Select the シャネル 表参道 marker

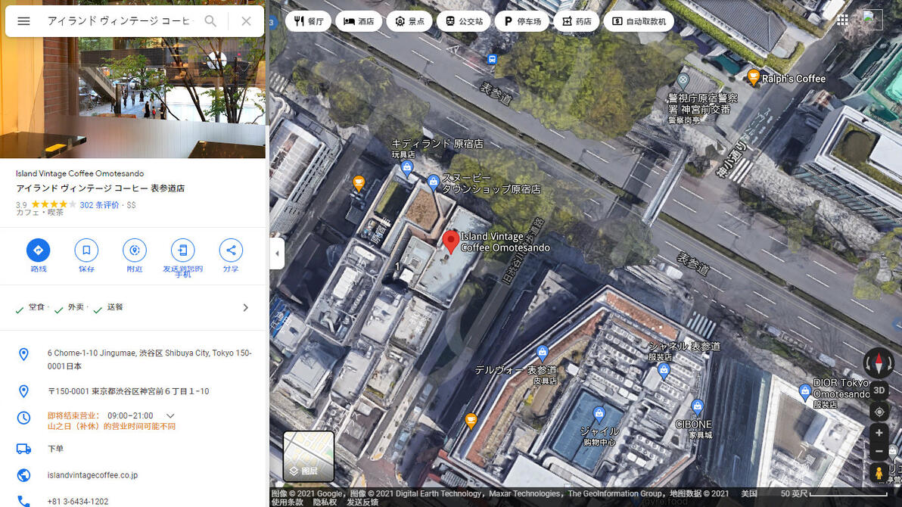[664, 371]
